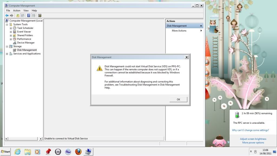Click the Up one level folder icon
Screen dimensions: 277x156
click(18, 15)
